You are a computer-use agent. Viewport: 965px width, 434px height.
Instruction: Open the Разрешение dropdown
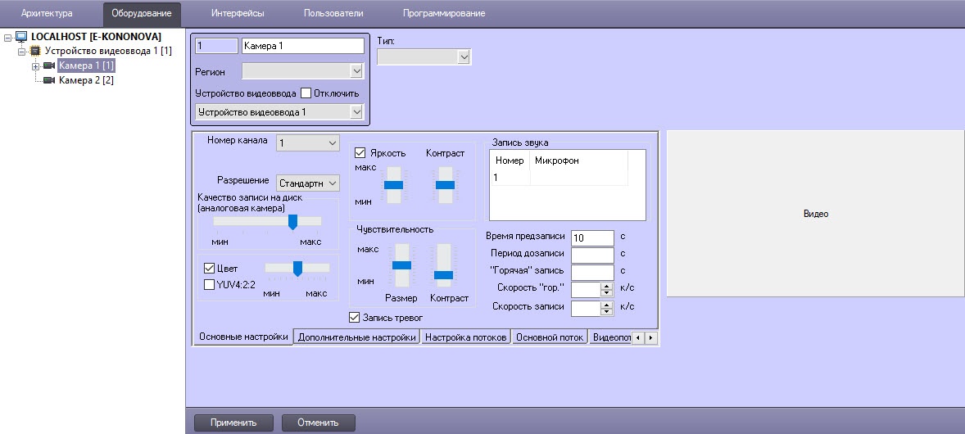point(307,182)
